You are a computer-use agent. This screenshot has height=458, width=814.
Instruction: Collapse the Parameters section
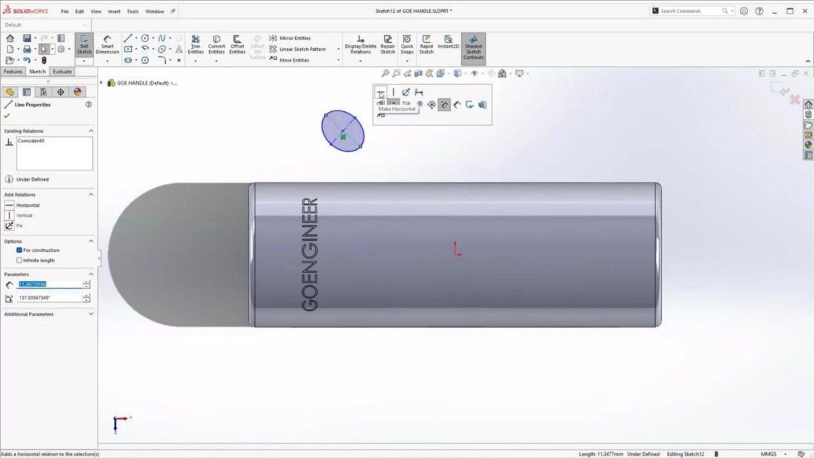tap(91, 274)
